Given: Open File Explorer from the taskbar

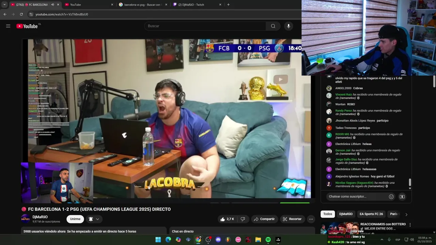Looking at the screenshot, I should tap(258, 240).
